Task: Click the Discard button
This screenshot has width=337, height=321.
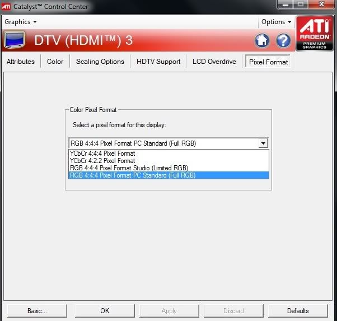Action: click(233, 311)
